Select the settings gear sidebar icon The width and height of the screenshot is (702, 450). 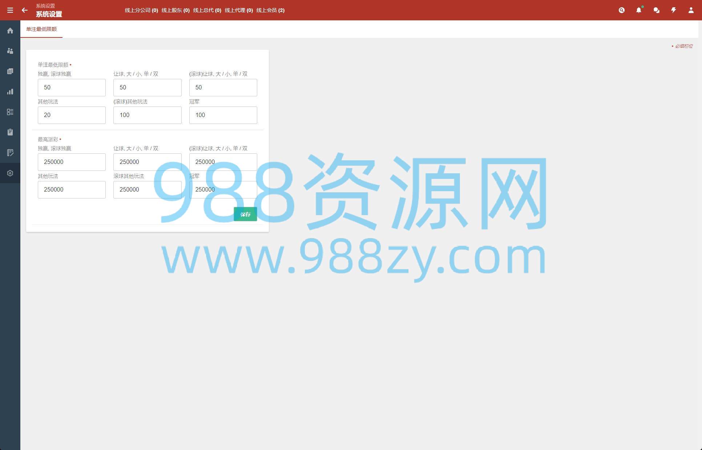10,173
